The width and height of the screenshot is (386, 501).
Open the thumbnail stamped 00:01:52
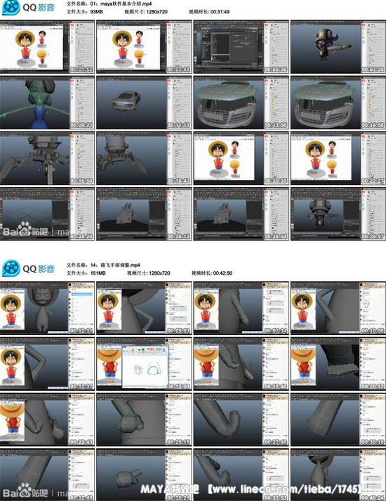coord(47,47)
